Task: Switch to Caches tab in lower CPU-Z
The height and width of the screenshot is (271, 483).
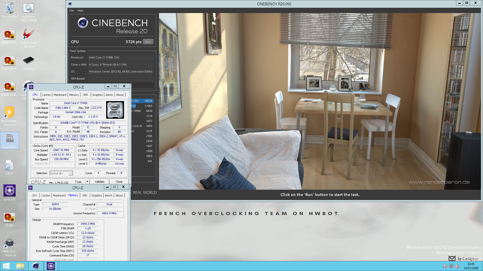Action: 46,195
